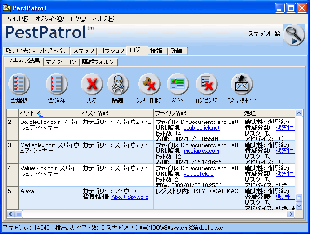Click the PestPatrol title bar app icon
This screenshot has width=310, height=234.
pyautogui.click(x=7, y=8)
